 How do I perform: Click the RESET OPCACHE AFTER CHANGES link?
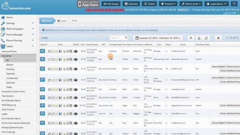pos(105,10)
